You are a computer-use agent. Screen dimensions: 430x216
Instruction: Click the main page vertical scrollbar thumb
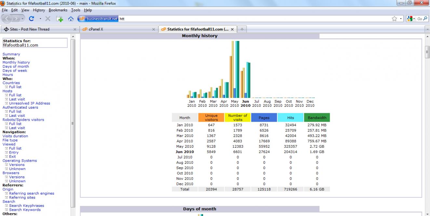coord(427,52)
